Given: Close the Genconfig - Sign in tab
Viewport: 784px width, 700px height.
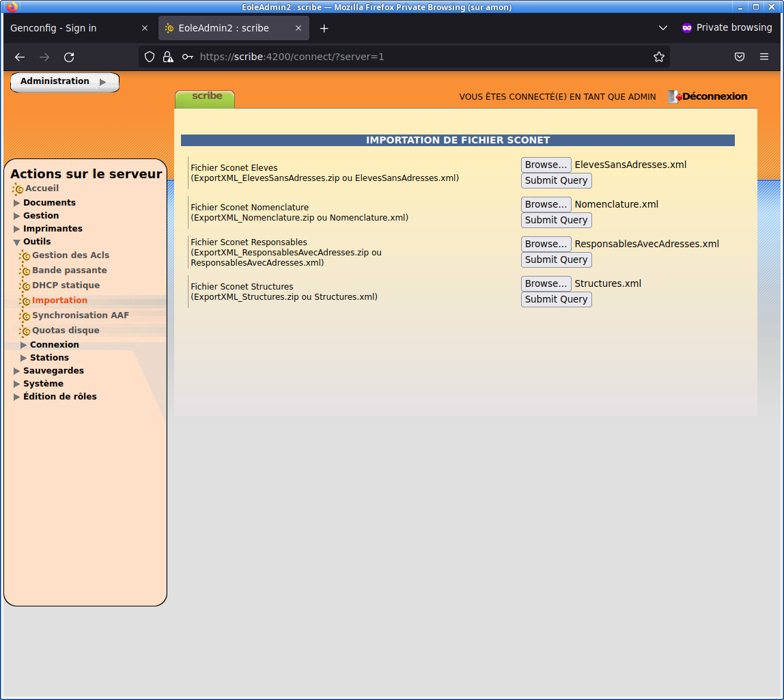Looking at the screenshot, I should point(145,28).
